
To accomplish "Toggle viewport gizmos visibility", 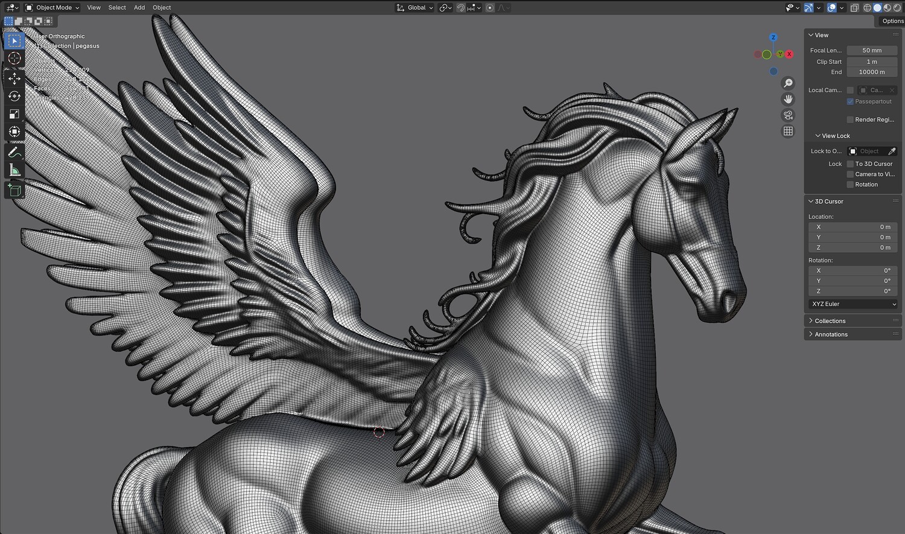I will pyautogui.click(x=808, y=8).
